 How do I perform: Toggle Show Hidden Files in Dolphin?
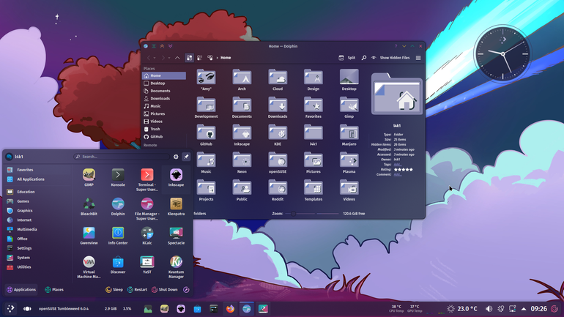click(390, 58)
